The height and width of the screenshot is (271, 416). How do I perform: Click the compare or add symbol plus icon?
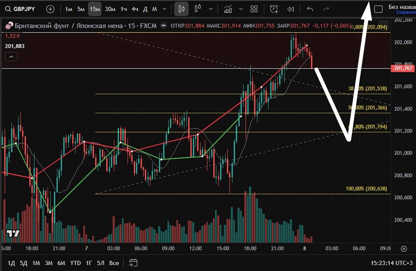(x=50, y=9)
